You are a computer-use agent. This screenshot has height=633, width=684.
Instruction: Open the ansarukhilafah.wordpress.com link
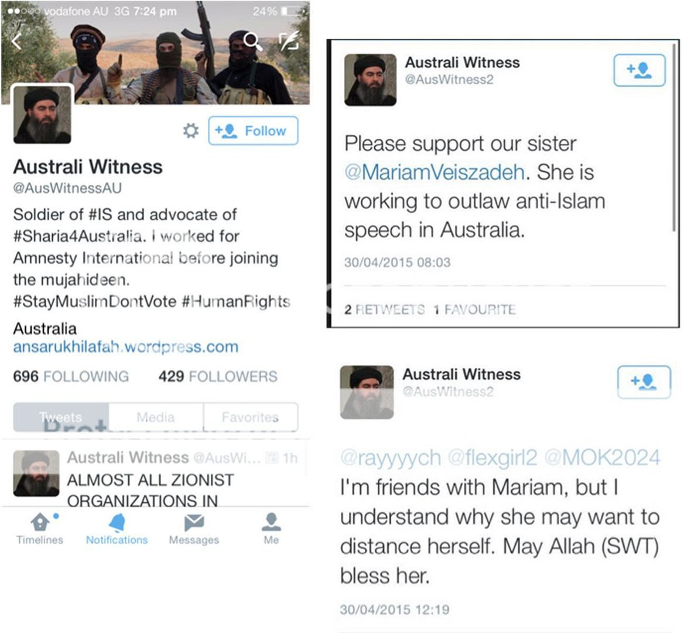(126, 346)
